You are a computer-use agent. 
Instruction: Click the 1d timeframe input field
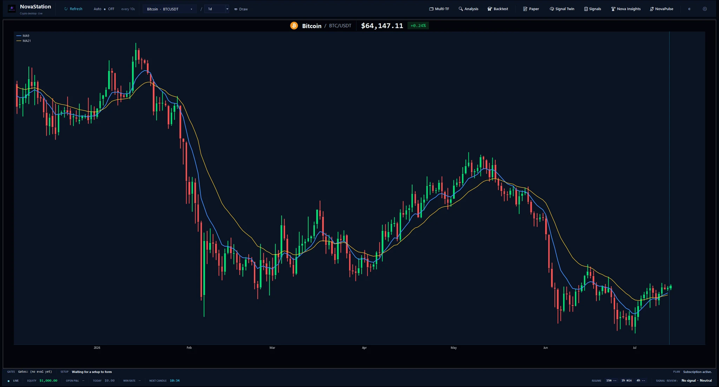point(215,9)
